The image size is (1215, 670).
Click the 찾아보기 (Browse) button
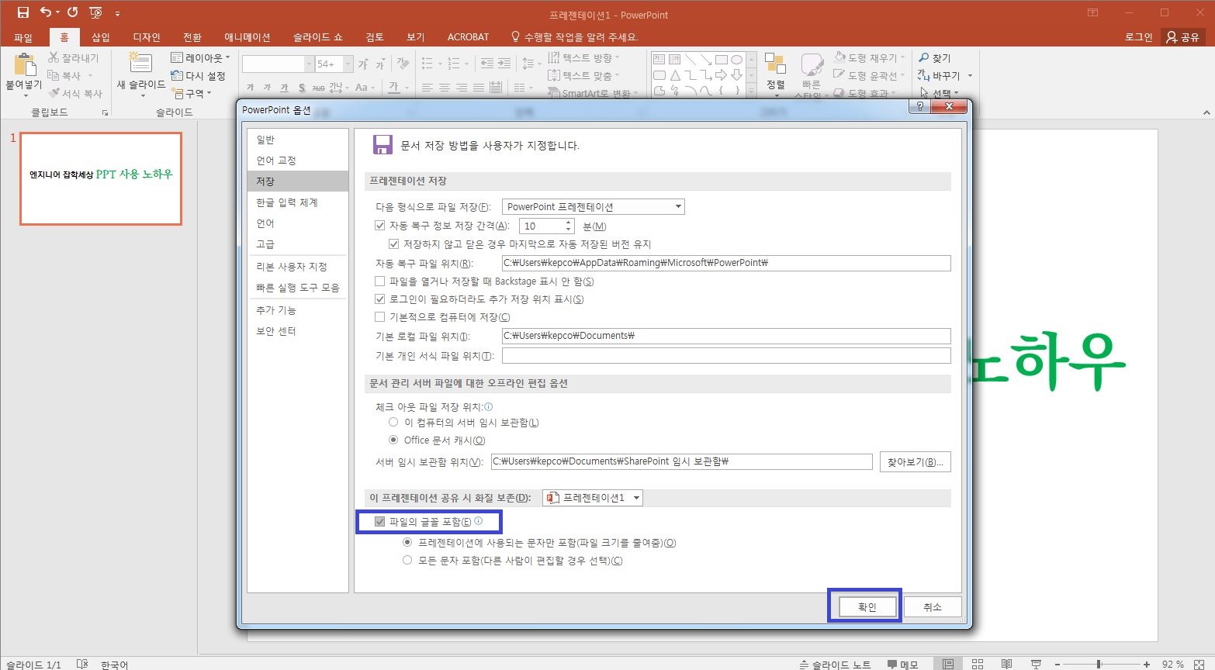click(x=916, y=461)
